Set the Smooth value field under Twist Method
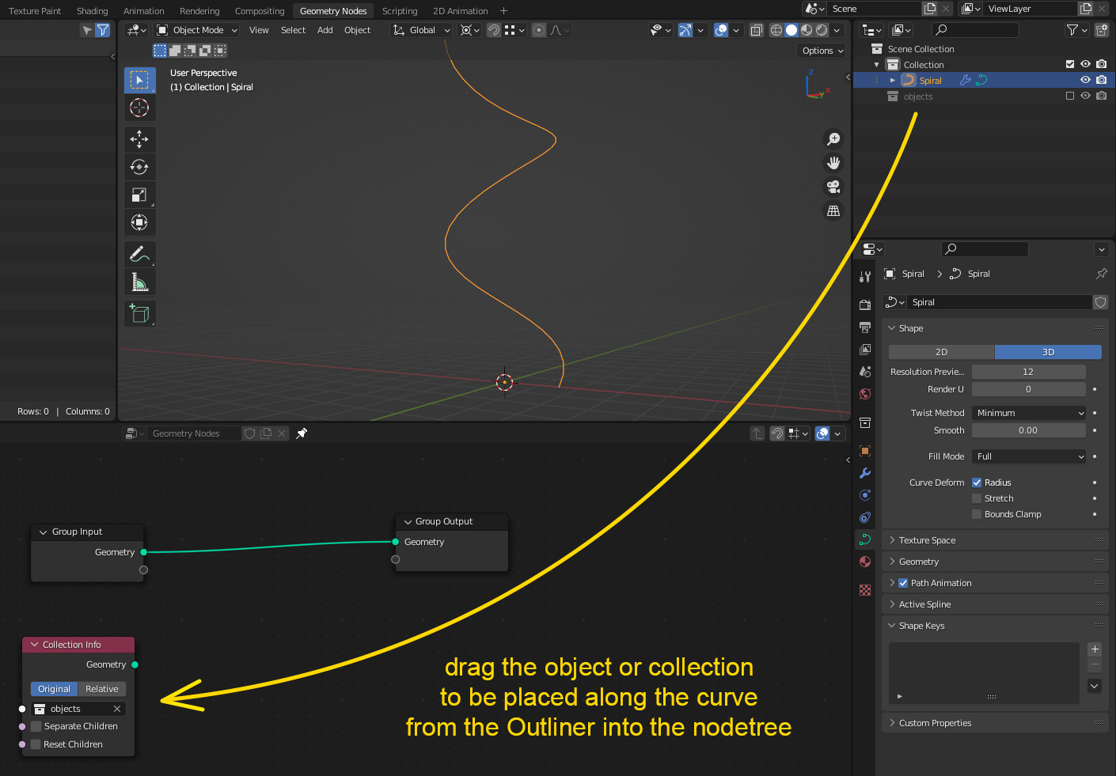This screenshot has height=776, width=1116. (1028, 430)
